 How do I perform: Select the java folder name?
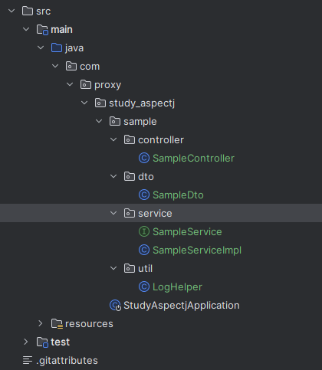[74, 48]
